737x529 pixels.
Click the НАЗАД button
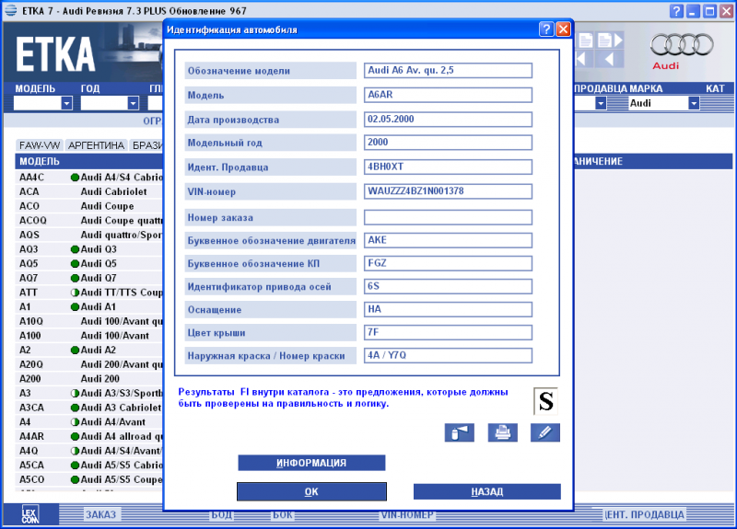click(x=487, y=491)
